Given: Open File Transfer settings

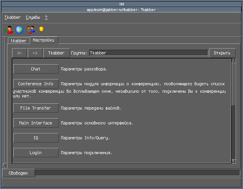Looking at the screenshot, I should [x=35, y=108].
